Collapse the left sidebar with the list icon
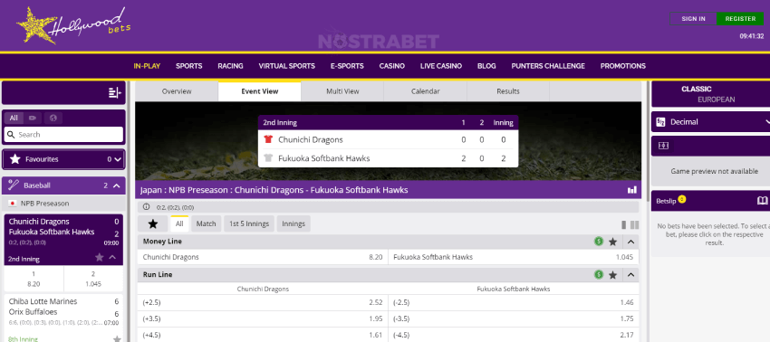The width and height of the screenshot is (770, 342). coord(114,92)
